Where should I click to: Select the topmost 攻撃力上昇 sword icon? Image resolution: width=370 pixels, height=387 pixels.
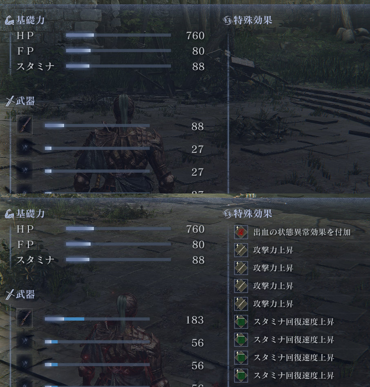coord(241,250)
